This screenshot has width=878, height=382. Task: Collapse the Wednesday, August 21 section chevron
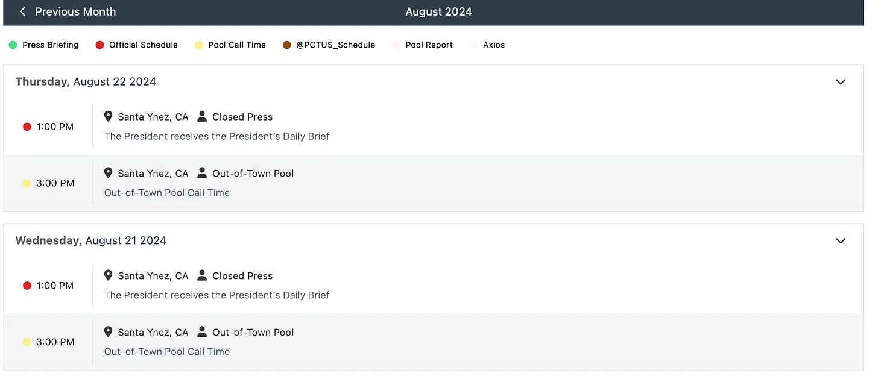(841, 241)
